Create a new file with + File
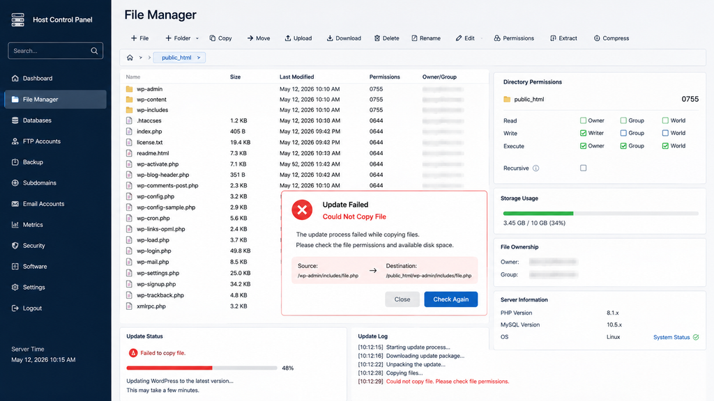The height and width of the screenshot is (401, 714). (x=139, y=38)
